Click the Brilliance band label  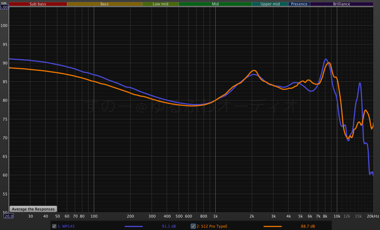(x=342, y=4)
